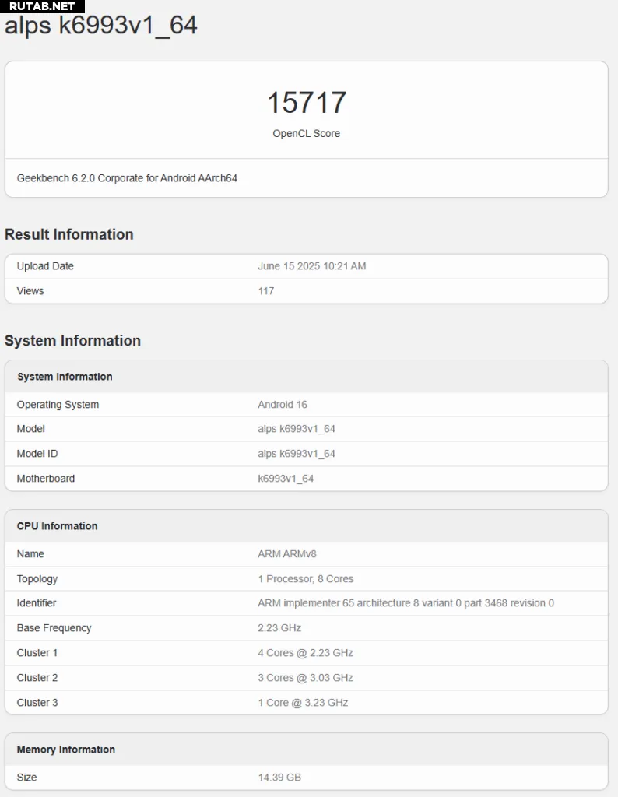Click the OpenCL Score label
This screenshot has width=618, height=797.
(307, 133)
